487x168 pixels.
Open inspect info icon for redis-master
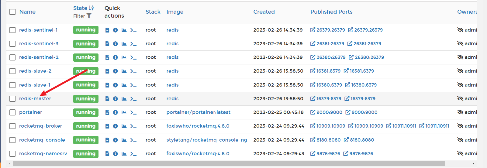tap(115, 99)
